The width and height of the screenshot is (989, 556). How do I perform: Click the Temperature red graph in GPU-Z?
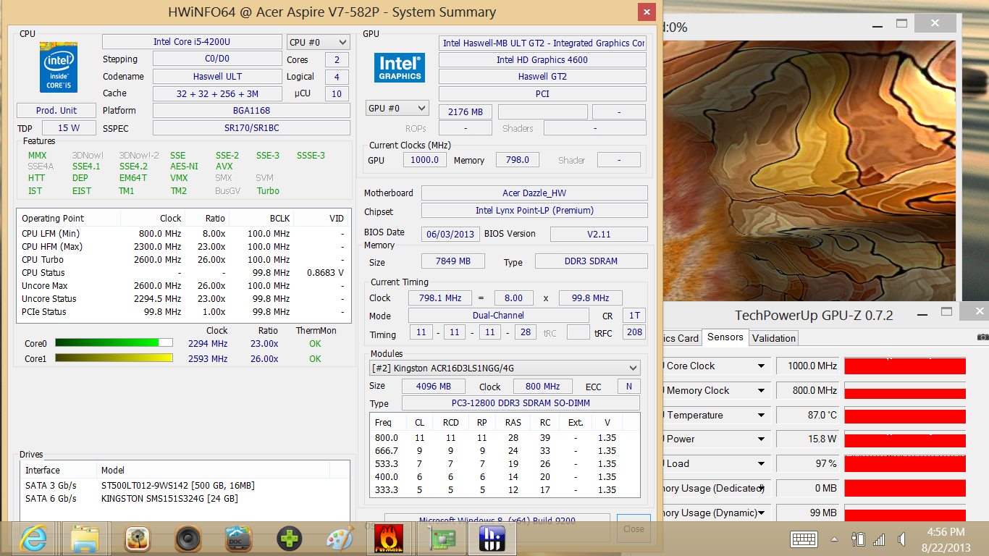(905, 416)
